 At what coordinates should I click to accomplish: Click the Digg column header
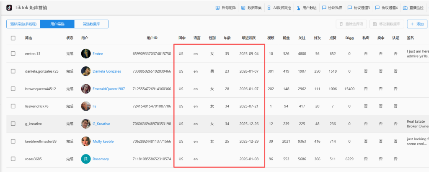349,38
